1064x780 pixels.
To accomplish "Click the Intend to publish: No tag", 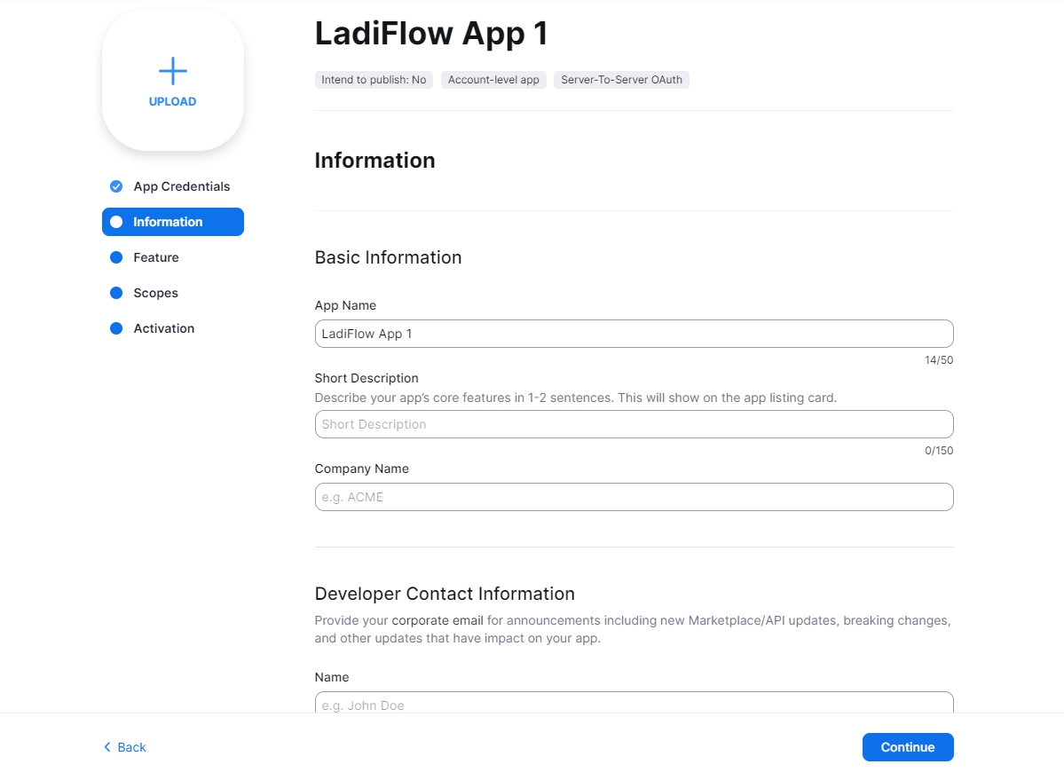I will tap(374, 80).
